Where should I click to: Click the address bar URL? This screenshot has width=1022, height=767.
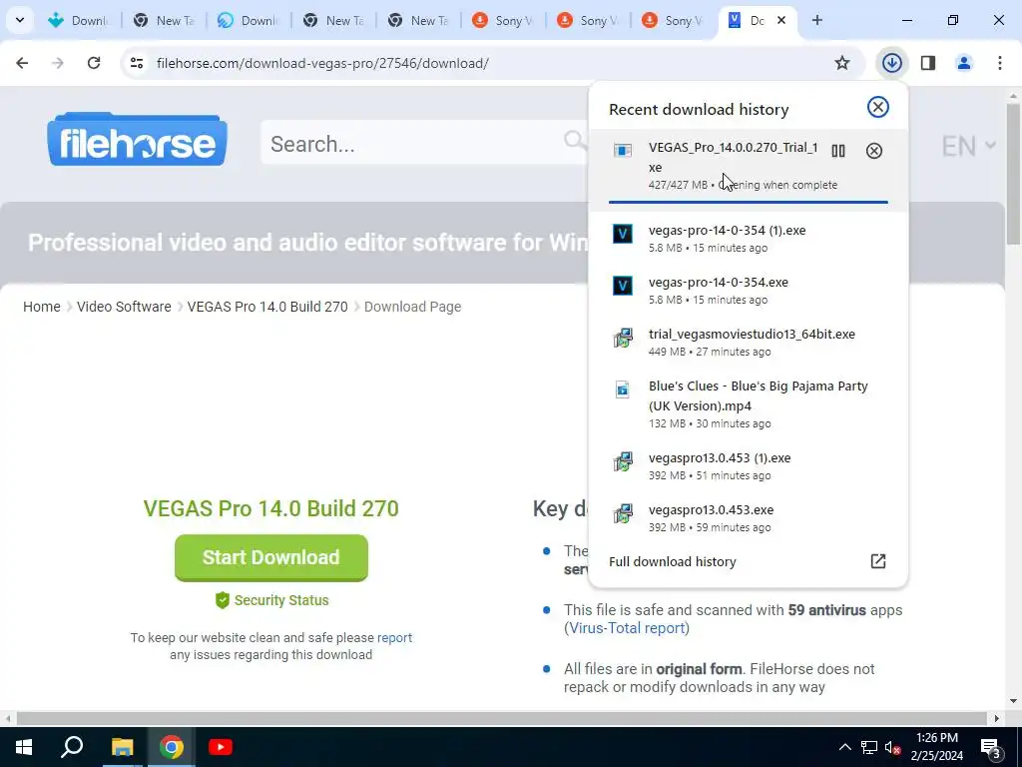click(x=322, y=63)
